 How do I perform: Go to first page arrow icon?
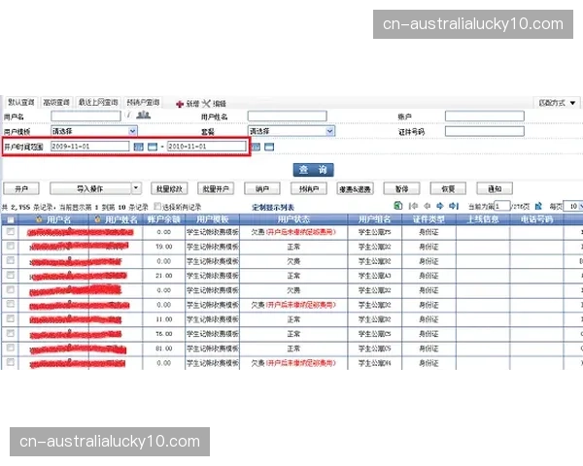point(413,206)
